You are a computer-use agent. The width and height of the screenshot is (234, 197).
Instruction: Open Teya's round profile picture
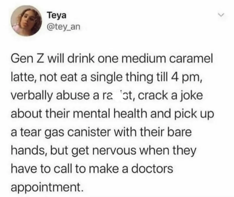pos(27,21)
